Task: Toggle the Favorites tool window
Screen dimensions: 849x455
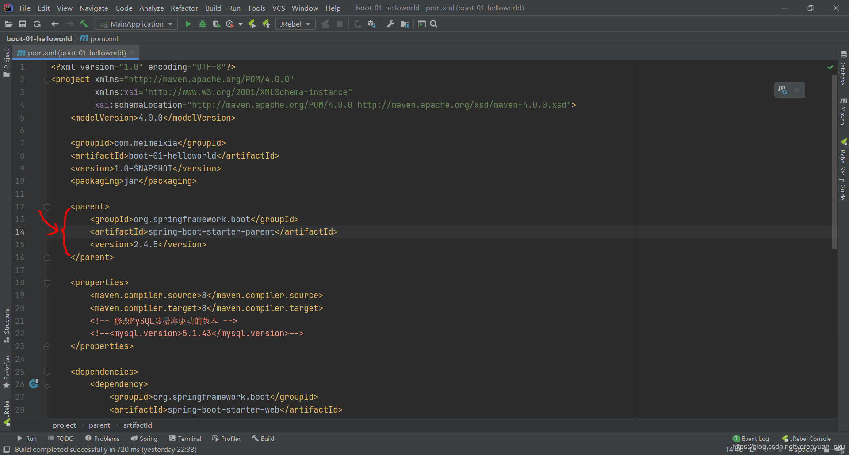Action: (6, 372)
